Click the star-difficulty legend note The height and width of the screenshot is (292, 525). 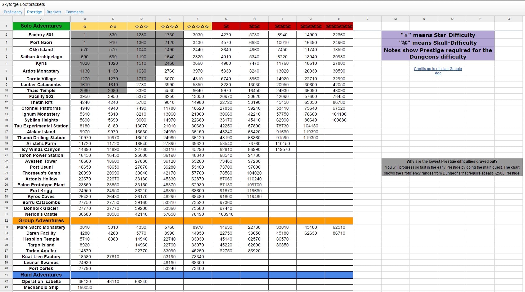(x=438, y=35)
